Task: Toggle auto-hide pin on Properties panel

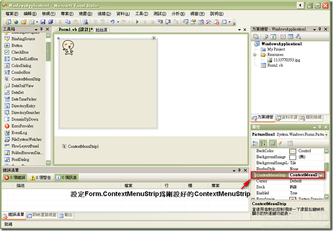Action: pyautogui.click(x=320, y=127)
